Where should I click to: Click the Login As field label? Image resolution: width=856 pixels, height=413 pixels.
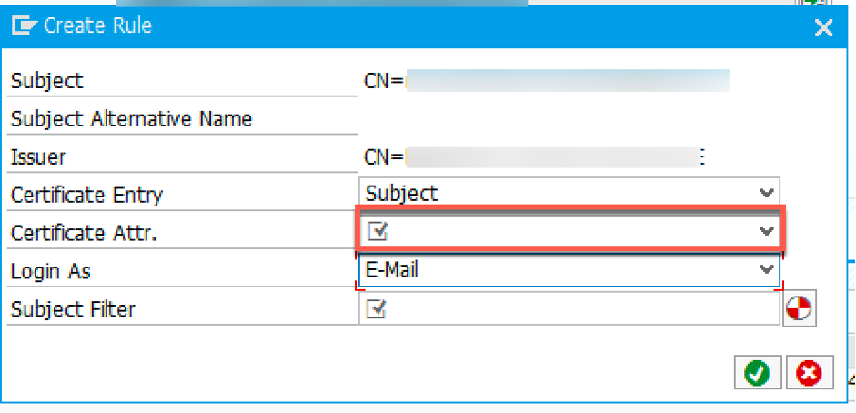click(x=50, y=271)
